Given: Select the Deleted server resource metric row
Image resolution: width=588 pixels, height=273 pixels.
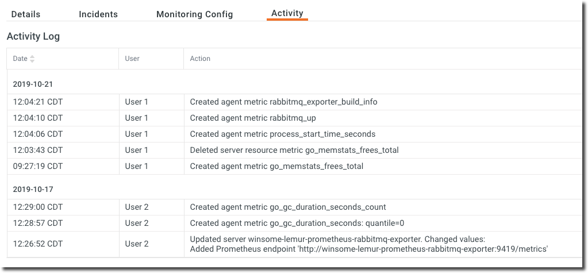Looking at the screenshot, I should click(x=294, y=150).
